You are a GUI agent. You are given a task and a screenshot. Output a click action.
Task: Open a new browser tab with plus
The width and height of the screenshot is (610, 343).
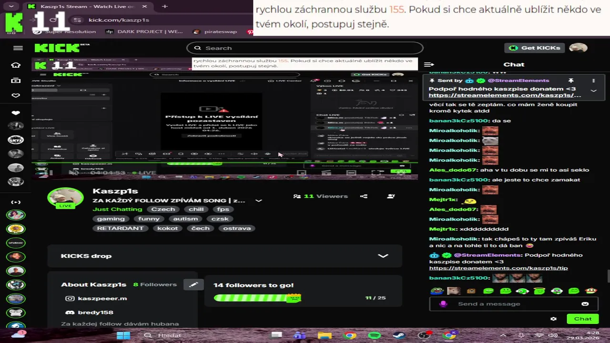click(x=165, y=6)
